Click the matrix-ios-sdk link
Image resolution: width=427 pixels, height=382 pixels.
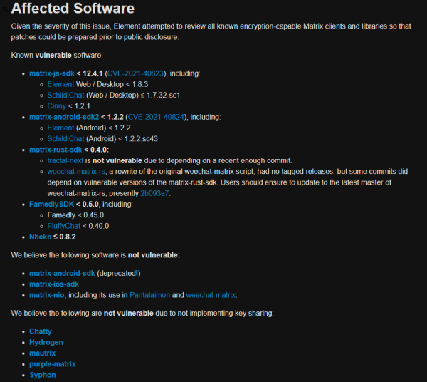[54, 284]
